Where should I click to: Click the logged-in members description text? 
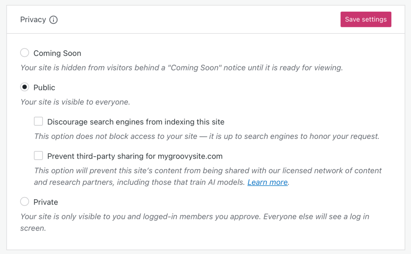[194, 217]
